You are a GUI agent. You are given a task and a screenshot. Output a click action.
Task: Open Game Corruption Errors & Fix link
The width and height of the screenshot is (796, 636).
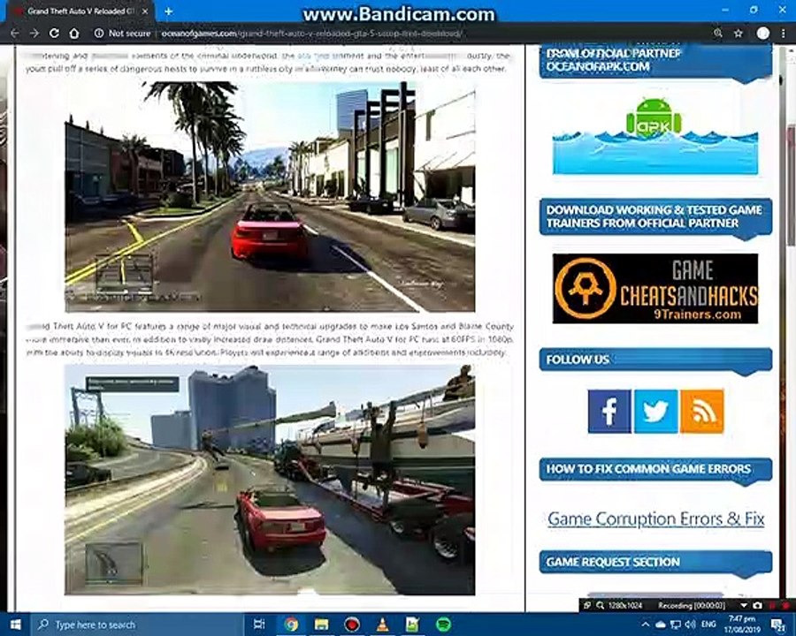coord(656,519)
